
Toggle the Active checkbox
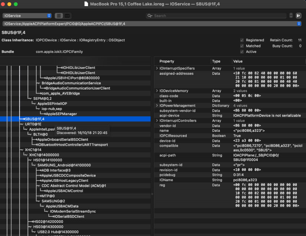[x=242, y=52]
